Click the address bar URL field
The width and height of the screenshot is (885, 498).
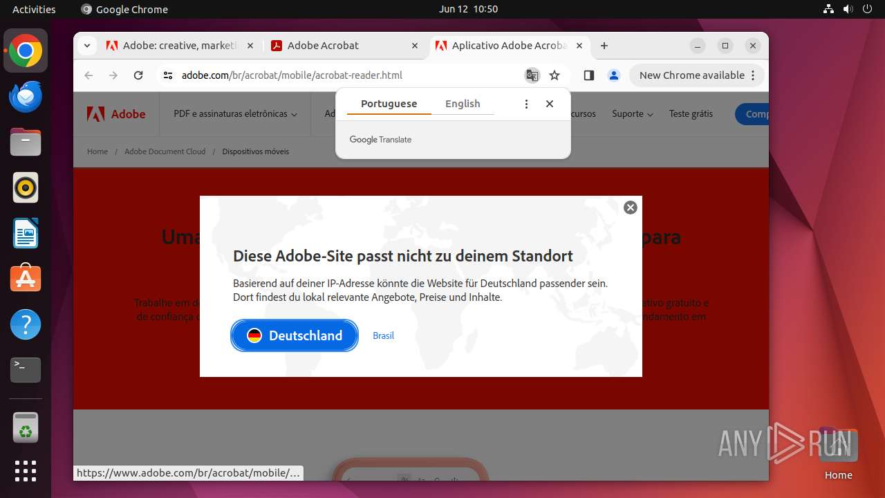(346, 75)
